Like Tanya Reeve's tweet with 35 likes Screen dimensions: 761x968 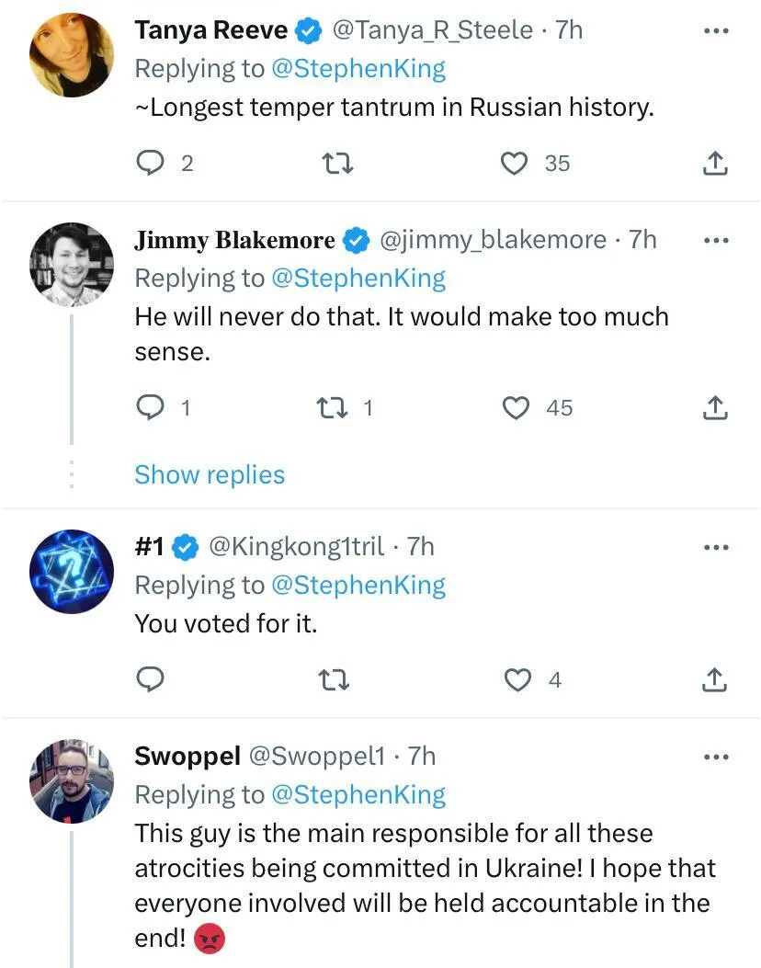pyautogui.click(x=515, y=164)
